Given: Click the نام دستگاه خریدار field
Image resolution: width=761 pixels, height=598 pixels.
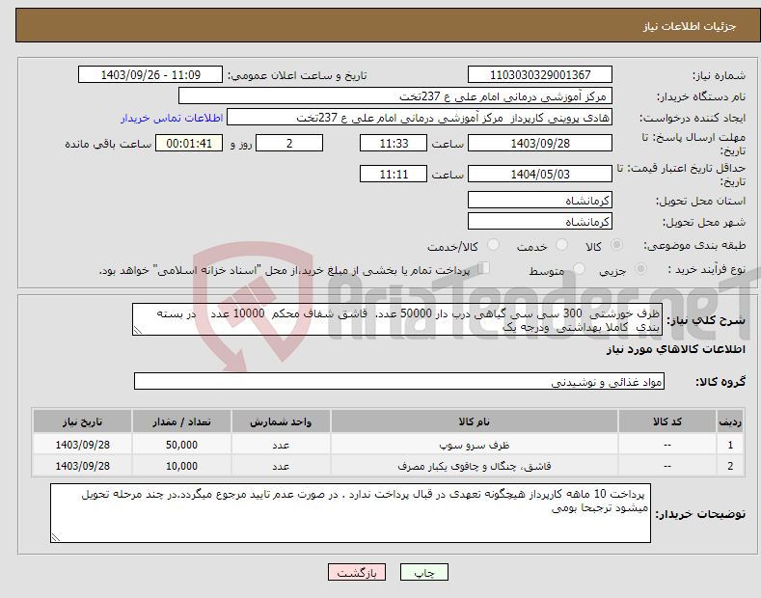Looking at the screenshot, I should tap(395, 96).
